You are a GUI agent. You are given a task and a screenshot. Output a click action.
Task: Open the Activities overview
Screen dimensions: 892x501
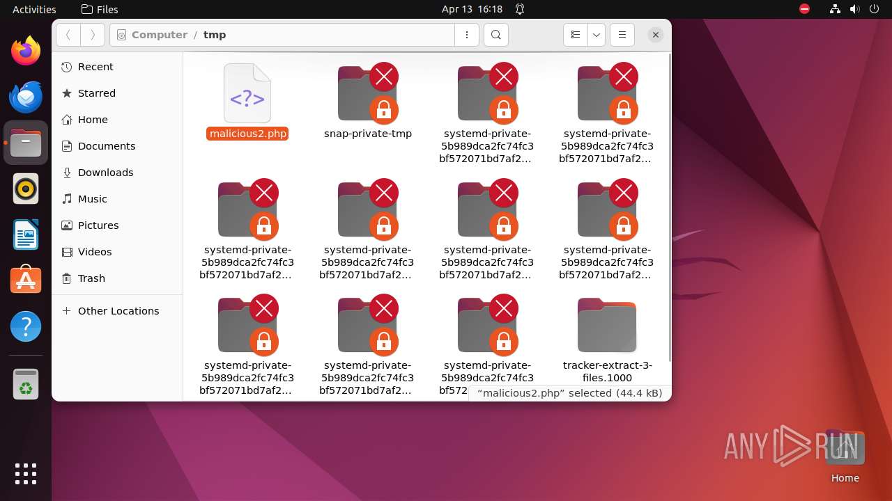coord(34,9)
